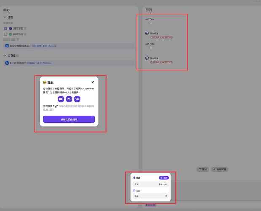Open GPT-4 Monica link in custom skill notice
Viewport: 261px width, 211px height.
(x=44, y=46)
